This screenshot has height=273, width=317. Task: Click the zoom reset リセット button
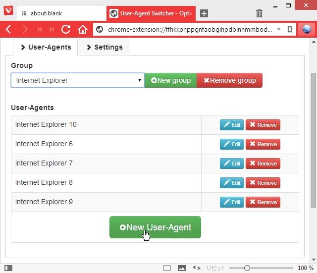[x=215, y=268]
